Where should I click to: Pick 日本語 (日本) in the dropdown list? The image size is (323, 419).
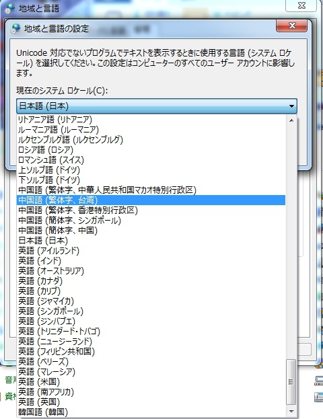click(151, 241)
